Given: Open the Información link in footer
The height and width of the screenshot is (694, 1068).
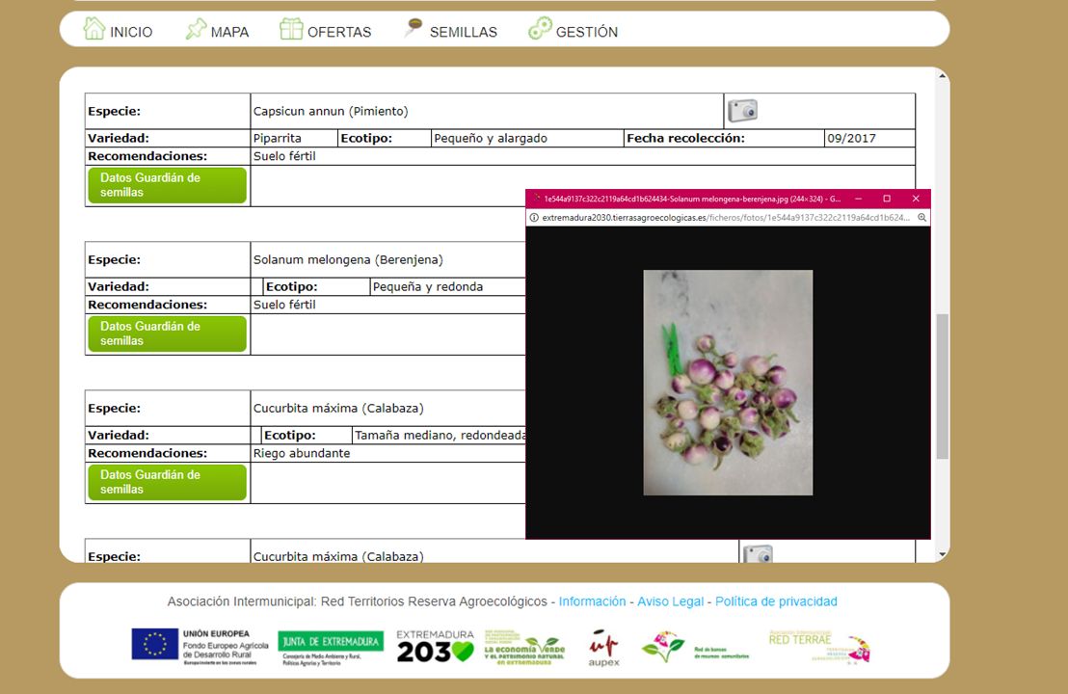Looking at the screenshot, I should [x=592, y=601].
